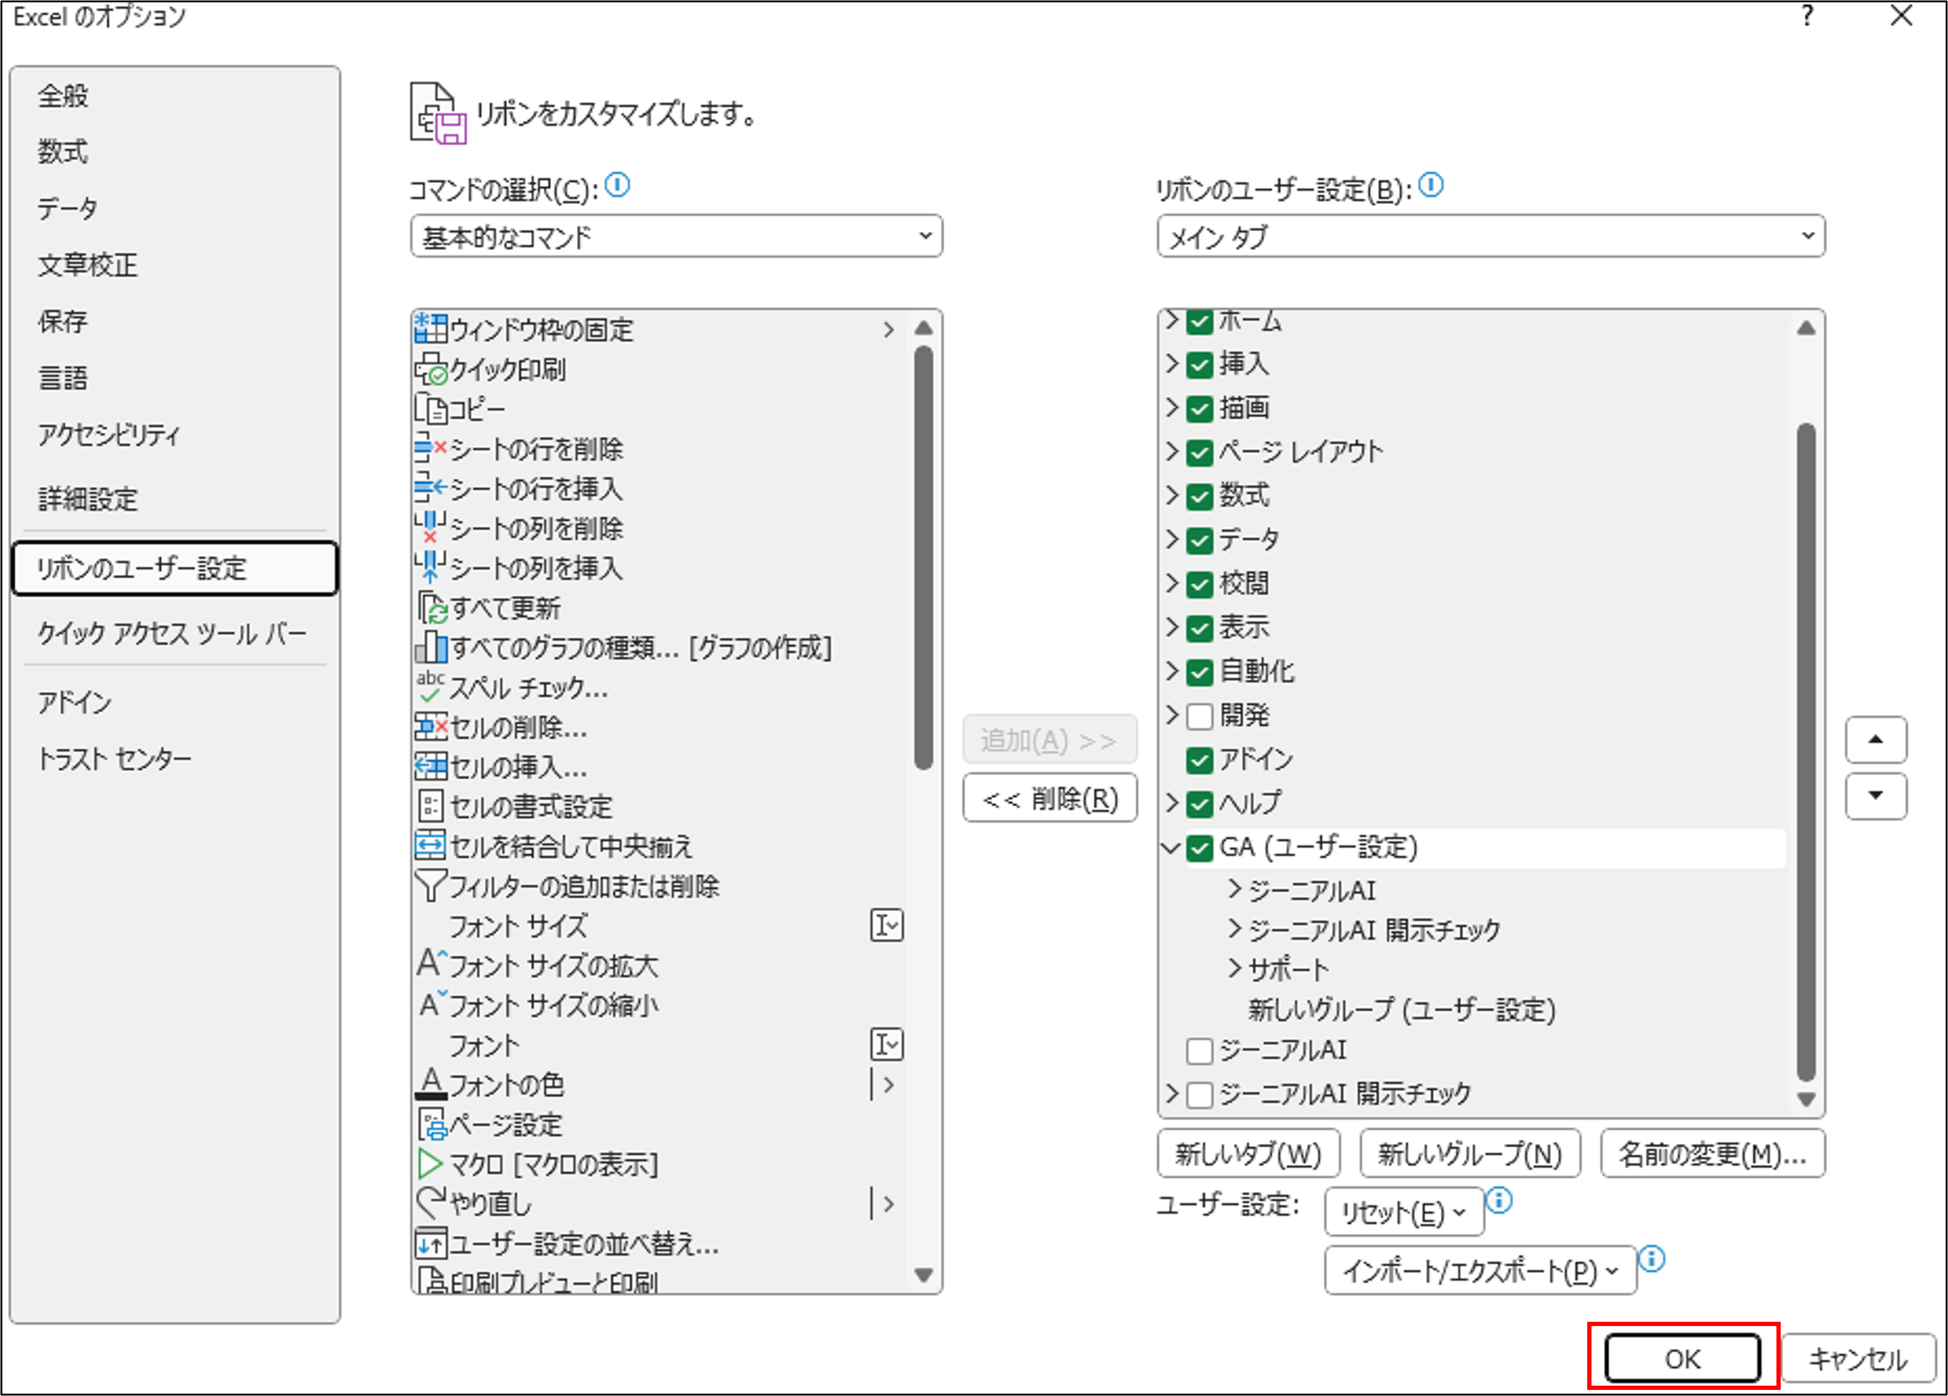
Task: Click the Spell Check (スペル チェック) icon
Action: [430, 688]
